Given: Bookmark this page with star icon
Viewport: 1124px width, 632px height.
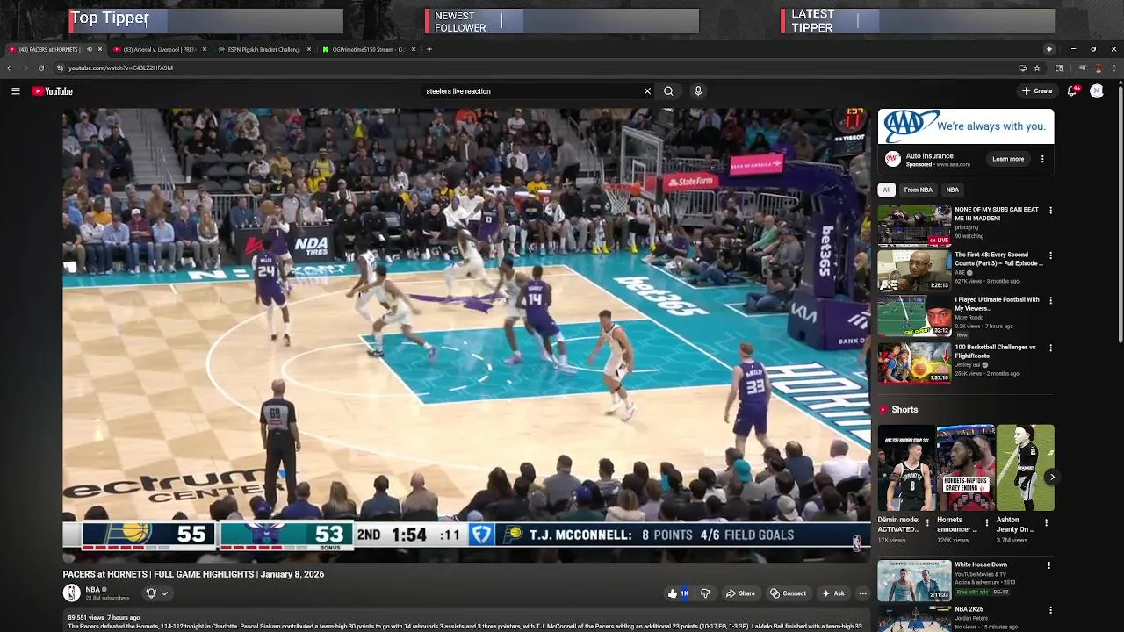Looking at the screenshot, I should point(1037,68).
